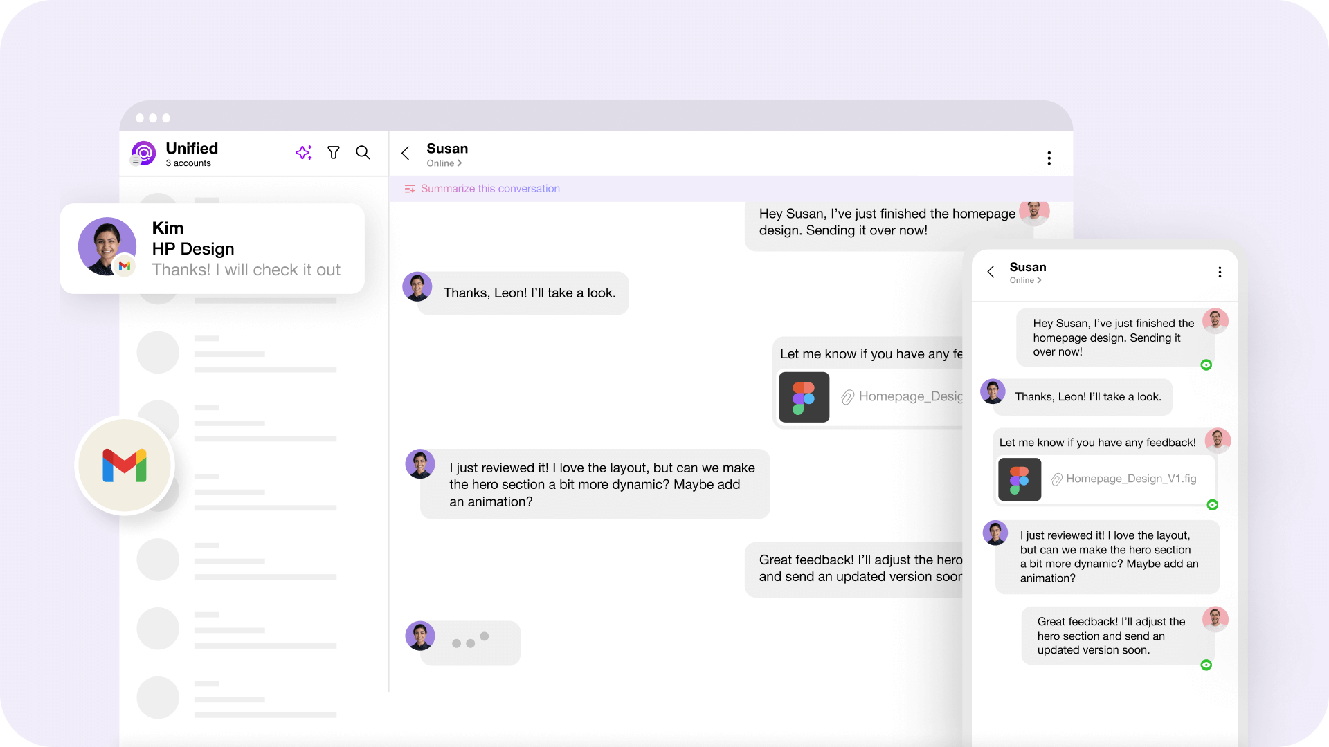Click the green read receipt under Homepage_Design_V1.fig
Image resolution: width=1329 pixels, height=747 pixels.
pos(1212,505)
